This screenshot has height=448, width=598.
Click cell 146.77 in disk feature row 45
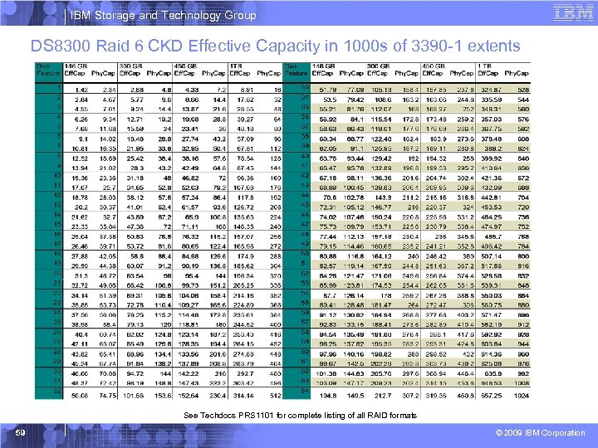pos(381,207)
